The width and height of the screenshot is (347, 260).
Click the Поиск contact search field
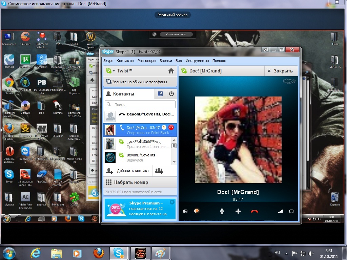click(140, 105)
